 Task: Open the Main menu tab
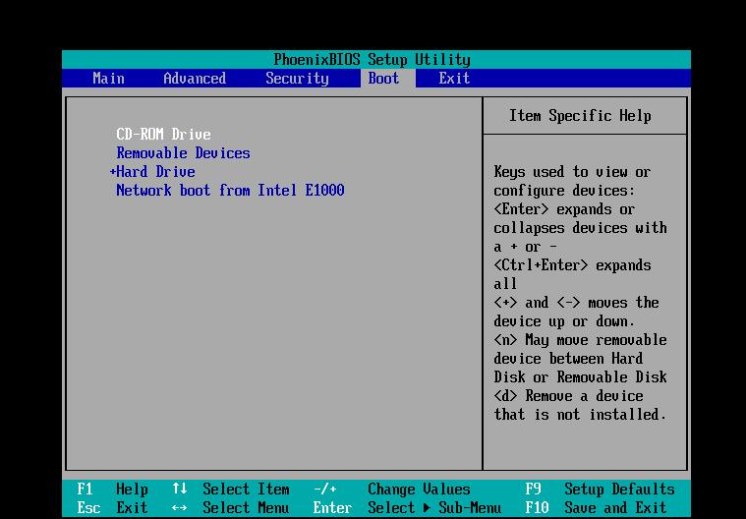coord(108,78)
